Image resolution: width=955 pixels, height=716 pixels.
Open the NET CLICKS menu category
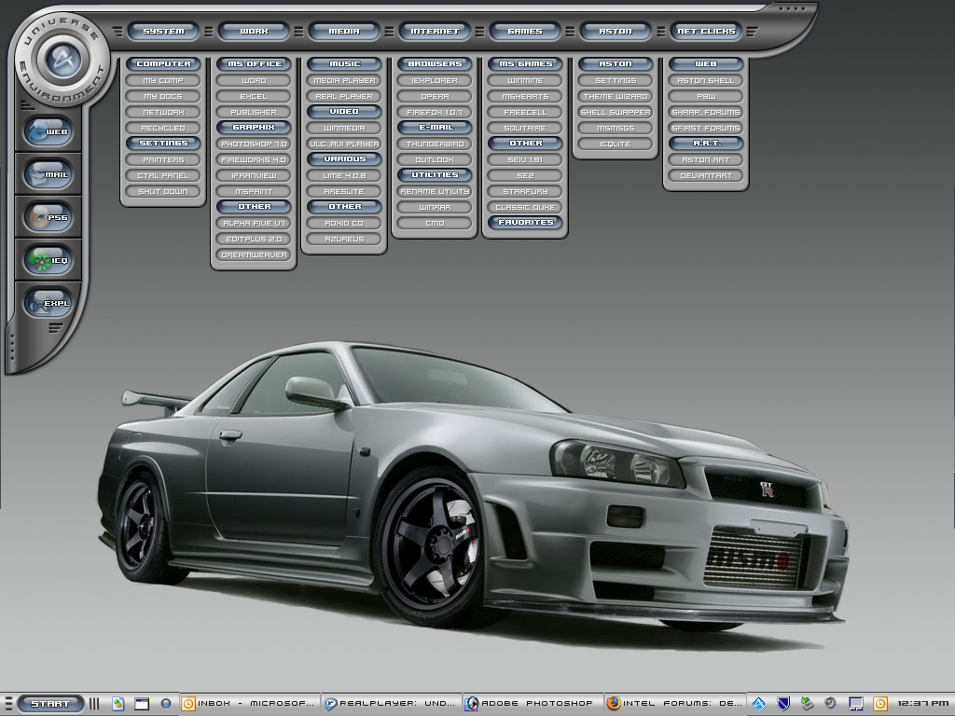pyautogui.click(x=706, y=32)
